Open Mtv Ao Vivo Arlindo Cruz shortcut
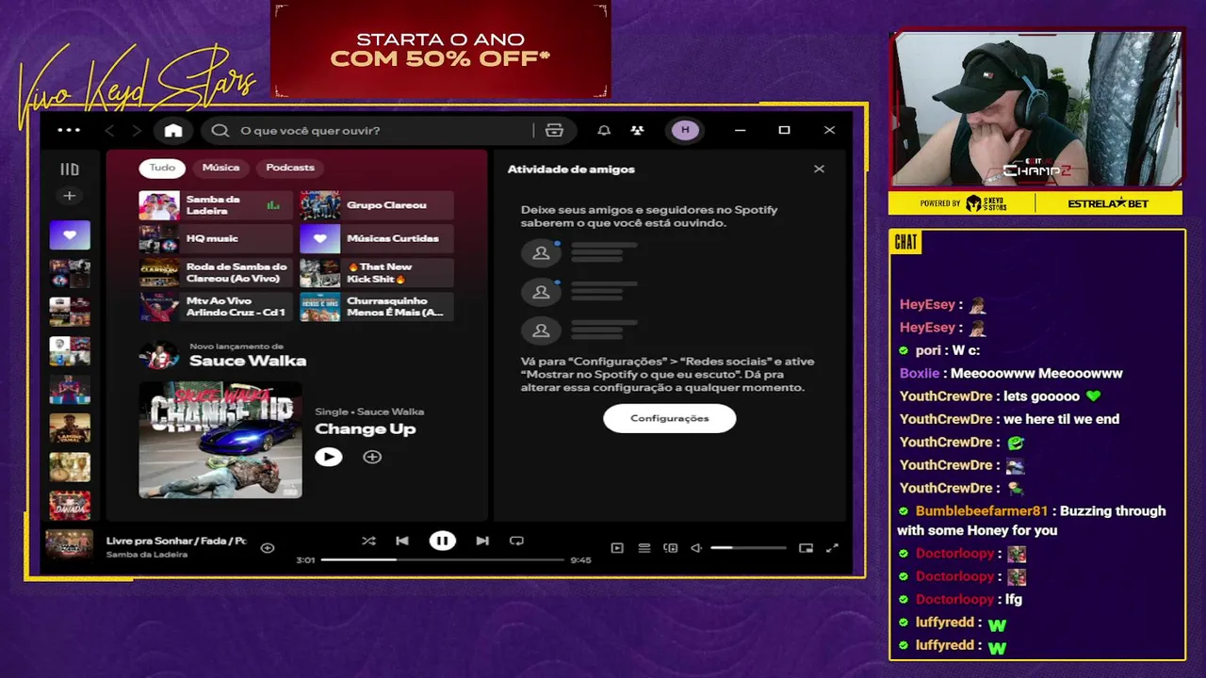 tap(216, 307)
